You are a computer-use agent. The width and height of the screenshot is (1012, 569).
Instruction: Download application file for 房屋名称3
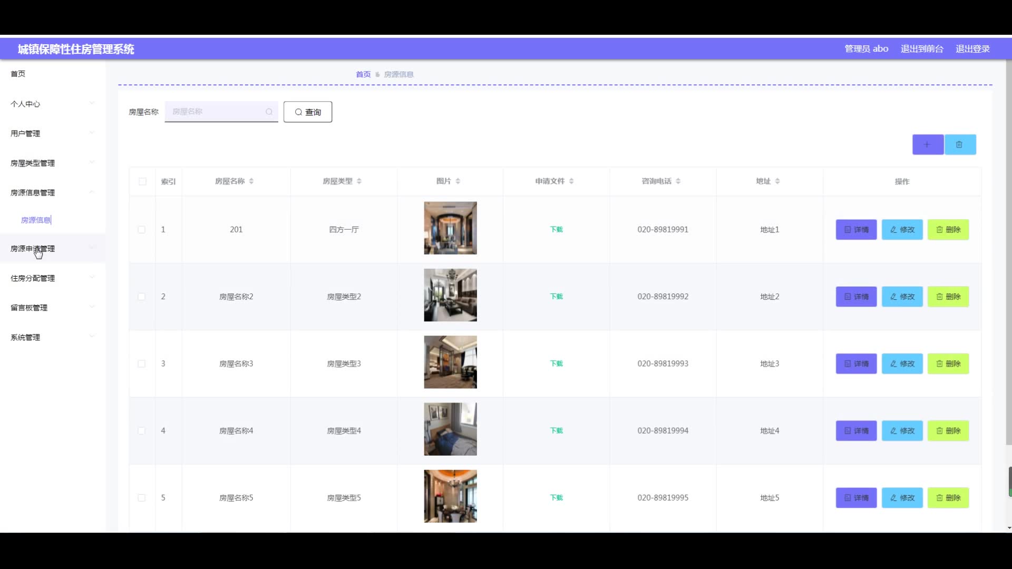[x=556, y=364]
